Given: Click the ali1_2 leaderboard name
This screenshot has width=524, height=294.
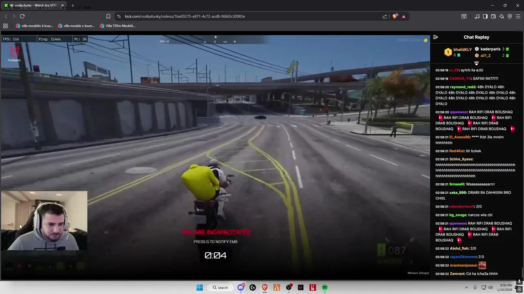Looking at the screenshot, I should (x=486, y=56).
